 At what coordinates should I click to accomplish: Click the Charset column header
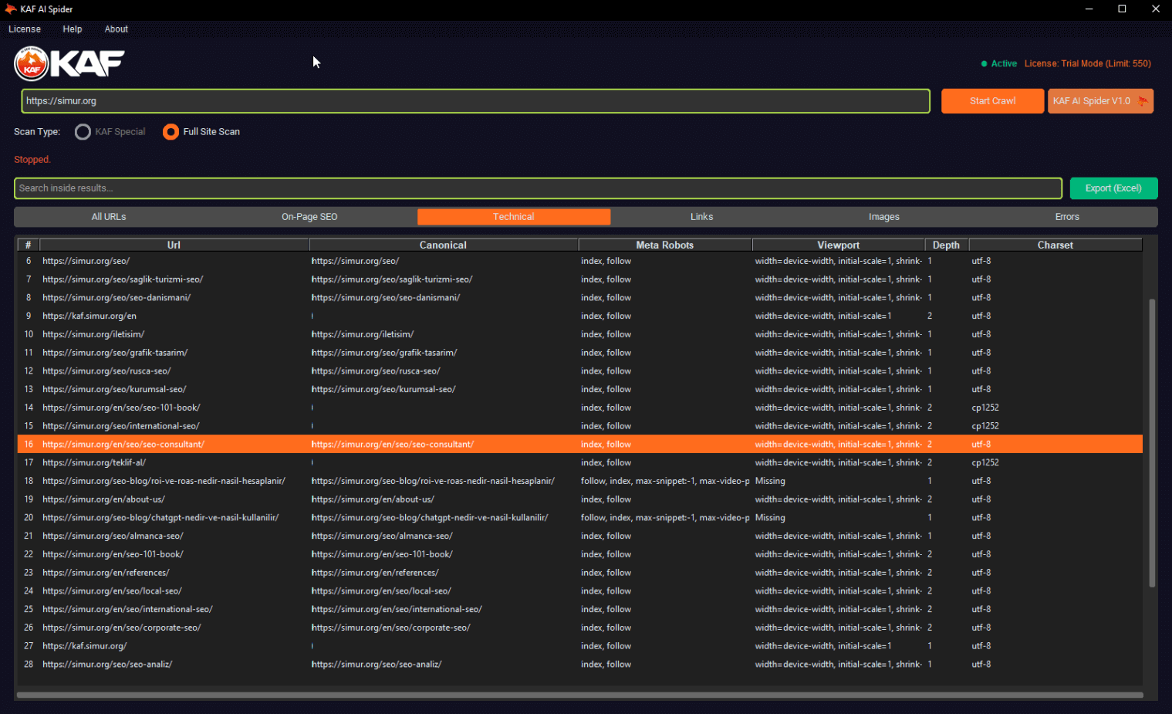click(1055, 245)
